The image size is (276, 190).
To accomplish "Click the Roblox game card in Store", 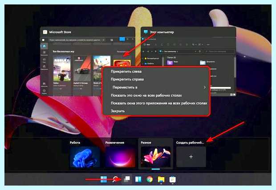I will 62,72.
